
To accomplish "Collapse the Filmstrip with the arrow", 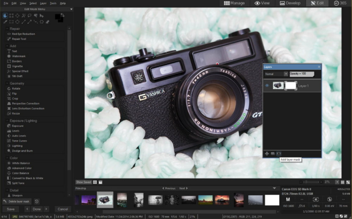I will coord(274,188).
